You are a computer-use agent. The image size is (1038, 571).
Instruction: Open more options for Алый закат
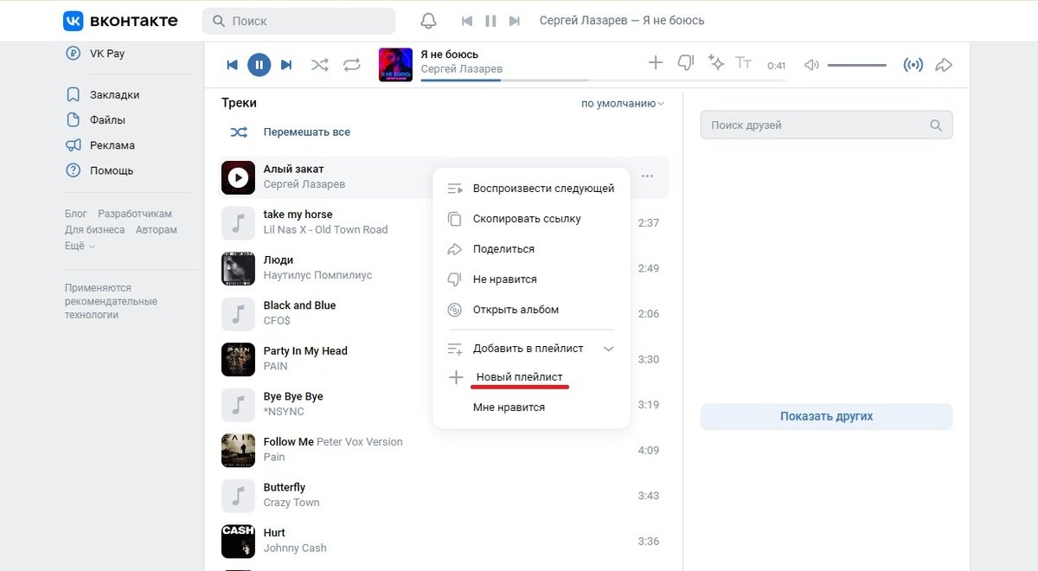[647, 176]
